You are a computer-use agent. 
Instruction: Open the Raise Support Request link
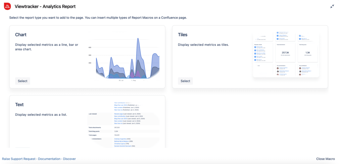point(19,159)
